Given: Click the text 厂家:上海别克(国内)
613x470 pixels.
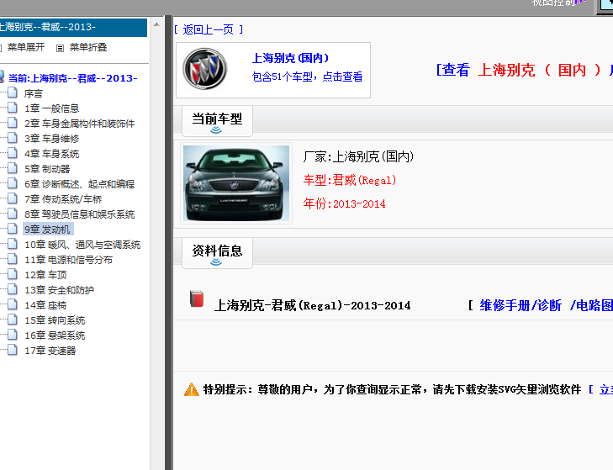Looking at the screenshot, I should [358, 156].
